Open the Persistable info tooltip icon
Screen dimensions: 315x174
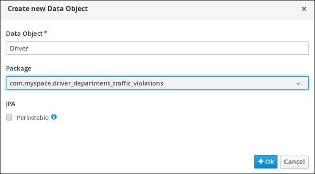pyautogui.click(x=54, y=117)
